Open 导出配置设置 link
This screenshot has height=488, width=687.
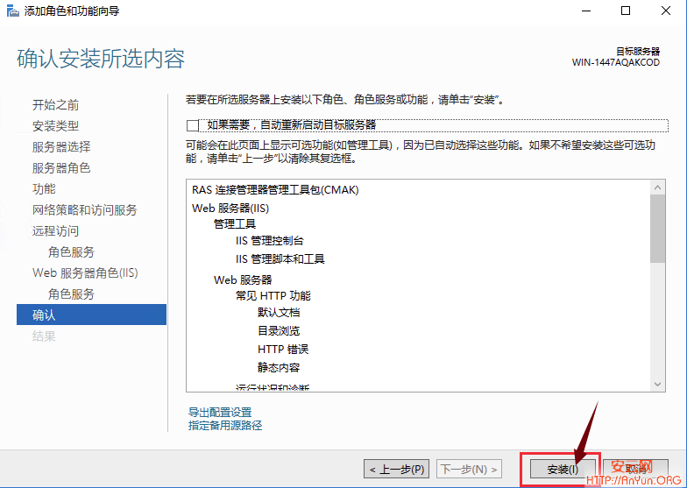[220, 412]
